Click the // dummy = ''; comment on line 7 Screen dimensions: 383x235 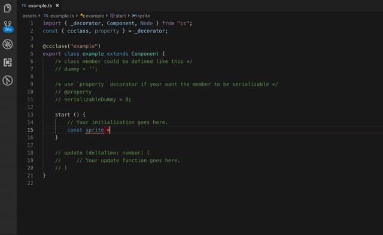point(76,69)
